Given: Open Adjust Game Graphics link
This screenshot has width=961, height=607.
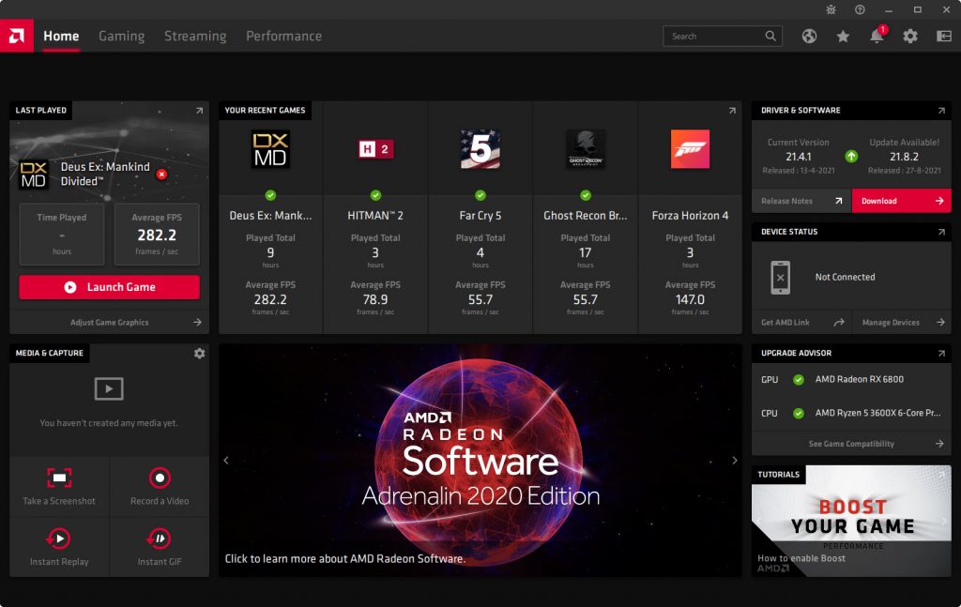Looking at the screenshot, I should pyautogui.click(x=109, y=322).
